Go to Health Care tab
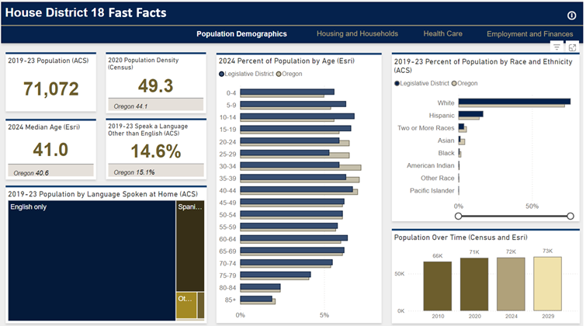 point(442,34)
